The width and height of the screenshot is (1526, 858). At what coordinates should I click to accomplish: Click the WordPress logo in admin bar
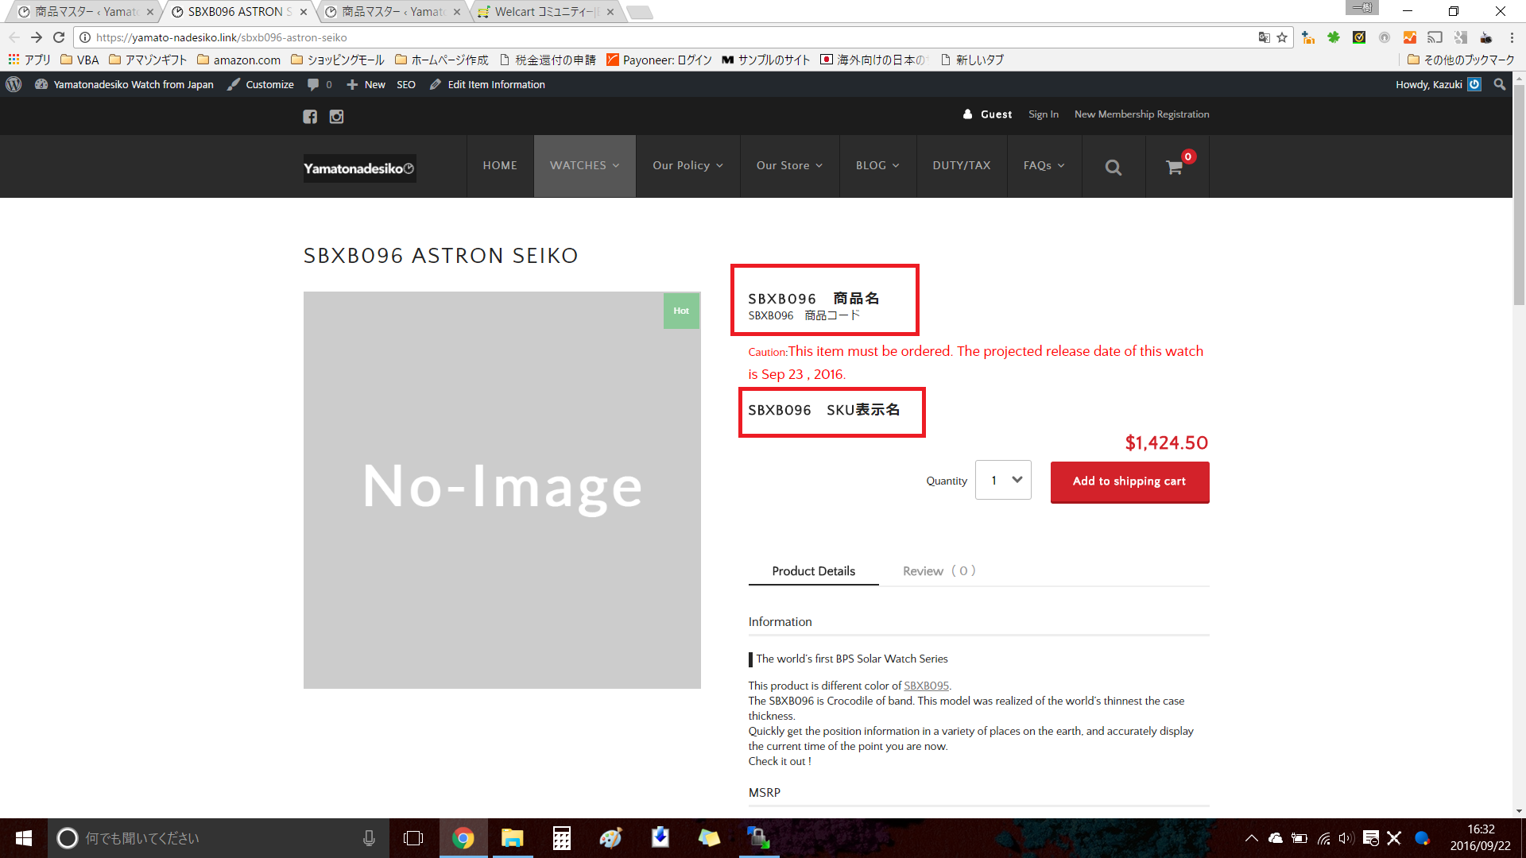tap(14, 84)
